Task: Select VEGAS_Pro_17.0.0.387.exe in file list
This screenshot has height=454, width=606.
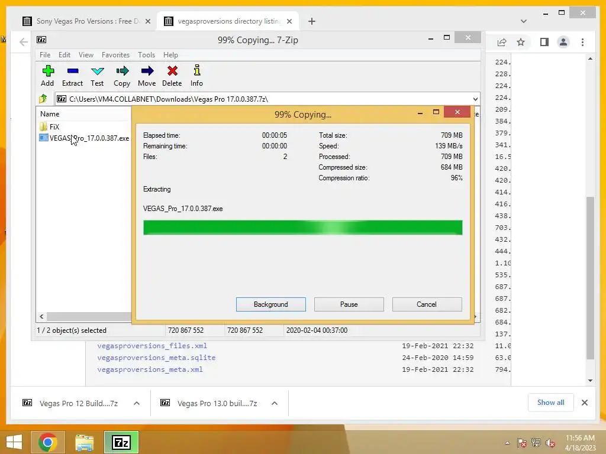Action: click(x=84, y=138)
